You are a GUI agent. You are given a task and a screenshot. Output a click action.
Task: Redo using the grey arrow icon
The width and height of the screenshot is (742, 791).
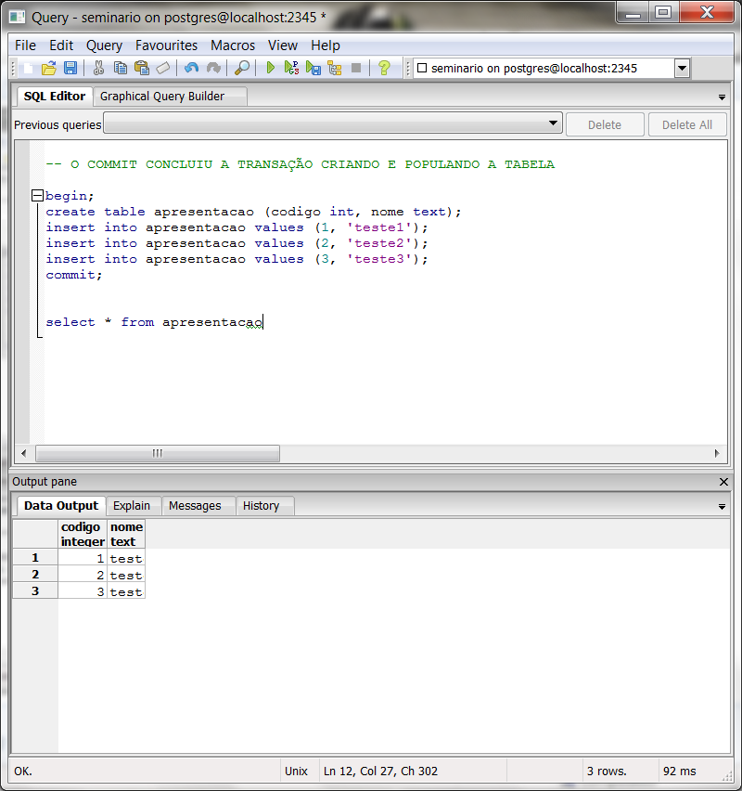[x=213, y=68]
